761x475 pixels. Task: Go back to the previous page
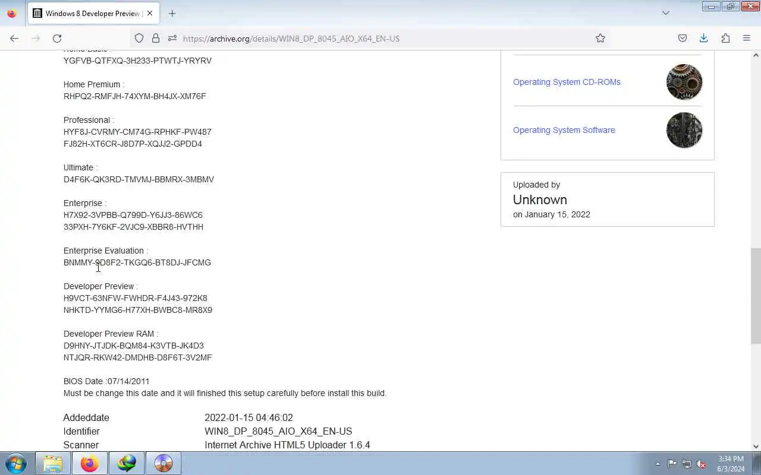tap(14, 38)
